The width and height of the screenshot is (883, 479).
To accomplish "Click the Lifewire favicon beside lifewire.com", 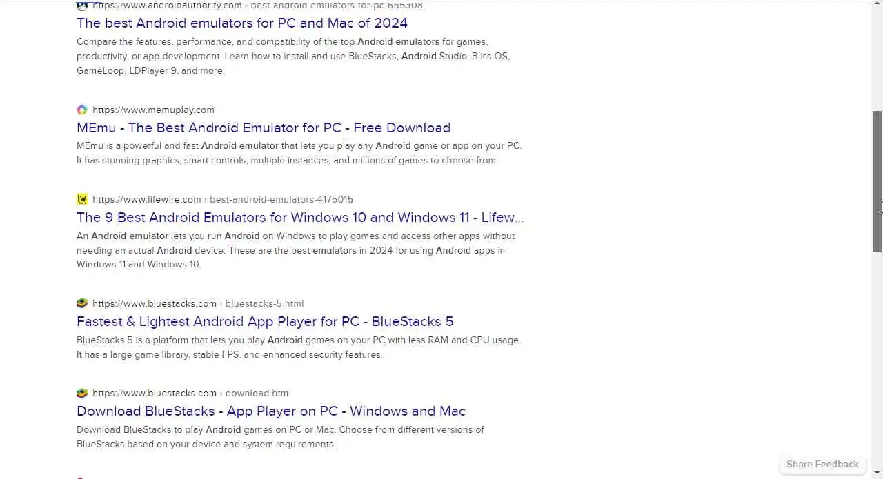I will click(x=82, y=199).
